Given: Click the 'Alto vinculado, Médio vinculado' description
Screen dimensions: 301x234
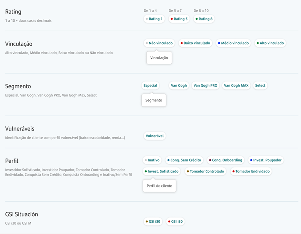Looking at the screenshot, I should (x=59, y=53).
